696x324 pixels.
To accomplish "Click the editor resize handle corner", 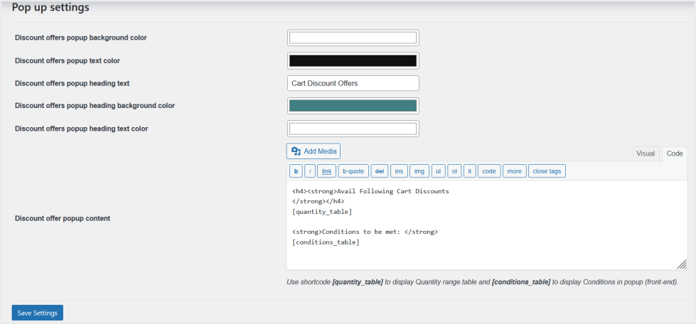I will pyautogui.click(x=682, y=264).
